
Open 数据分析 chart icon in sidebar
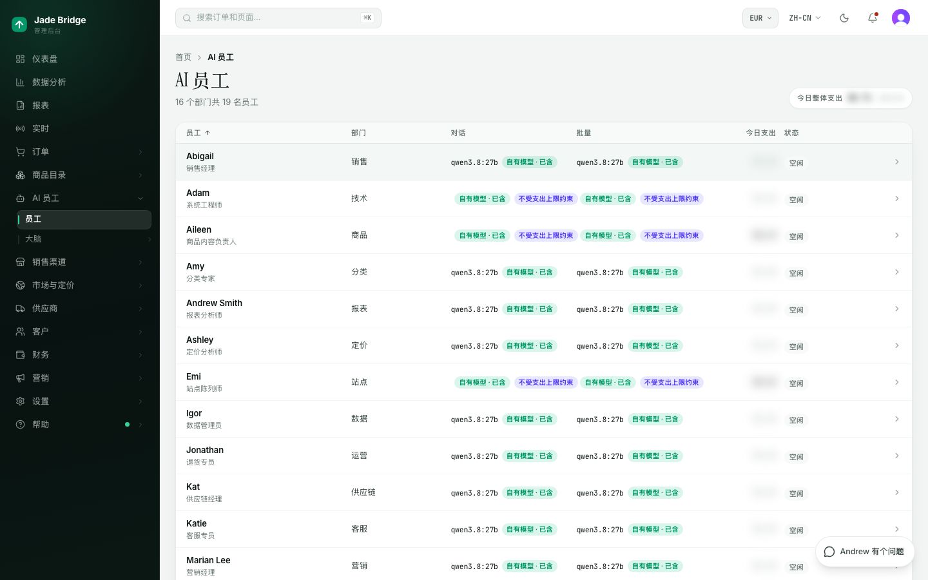point(20,82)
